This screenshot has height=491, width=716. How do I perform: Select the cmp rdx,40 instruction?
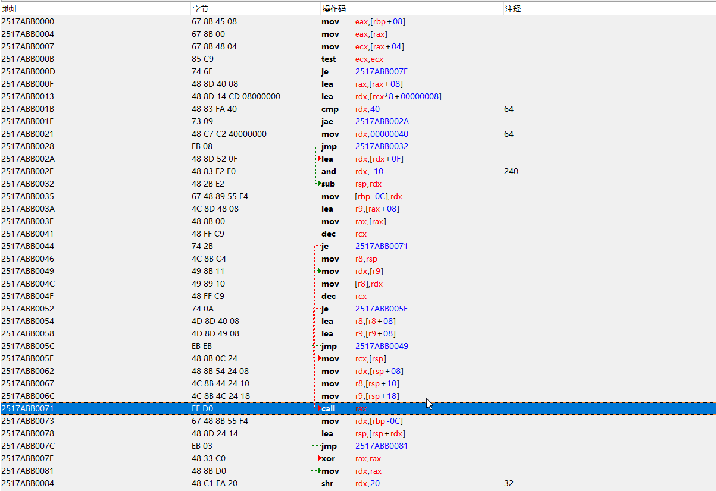coord(351,109)
